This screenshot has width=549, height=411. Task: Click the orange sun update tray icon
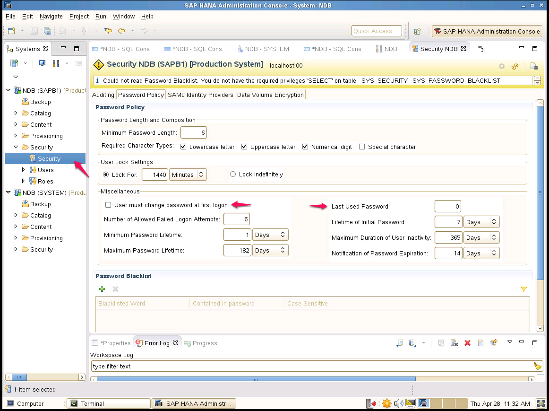coord(386,403)
